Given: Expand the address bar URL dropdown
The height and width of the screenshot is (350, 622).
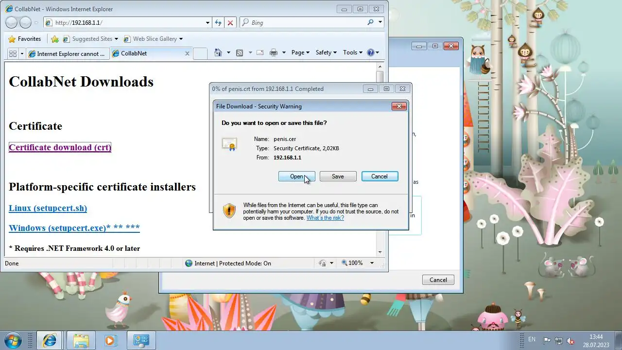Looking at the screenshot, I should coord(208,22).
